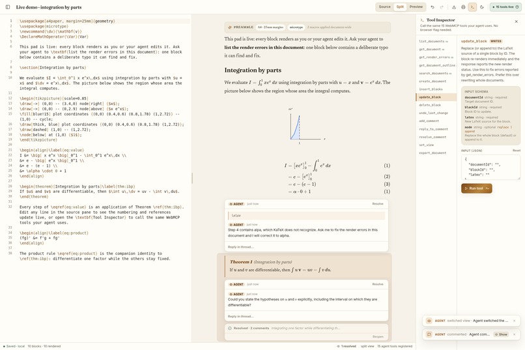Reply in the alpa typo thread
This screenshot has height=350, width=525.
(306, 247)
